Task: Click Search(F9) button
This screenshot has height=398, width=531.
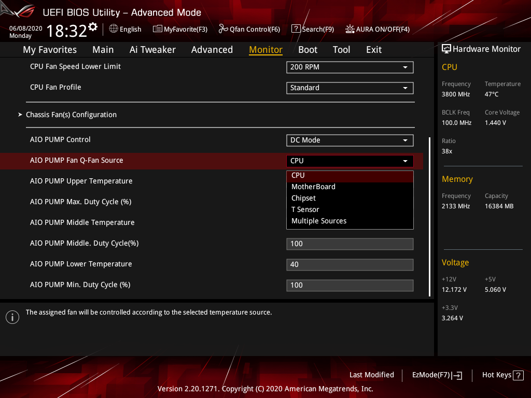Action: (x=313, y=29)
